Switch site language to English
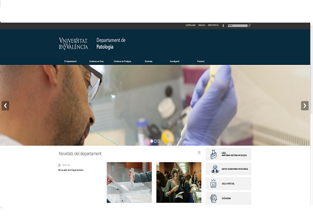Image resolution: width=313 pixels, height=219 pixels. [202, 25]
